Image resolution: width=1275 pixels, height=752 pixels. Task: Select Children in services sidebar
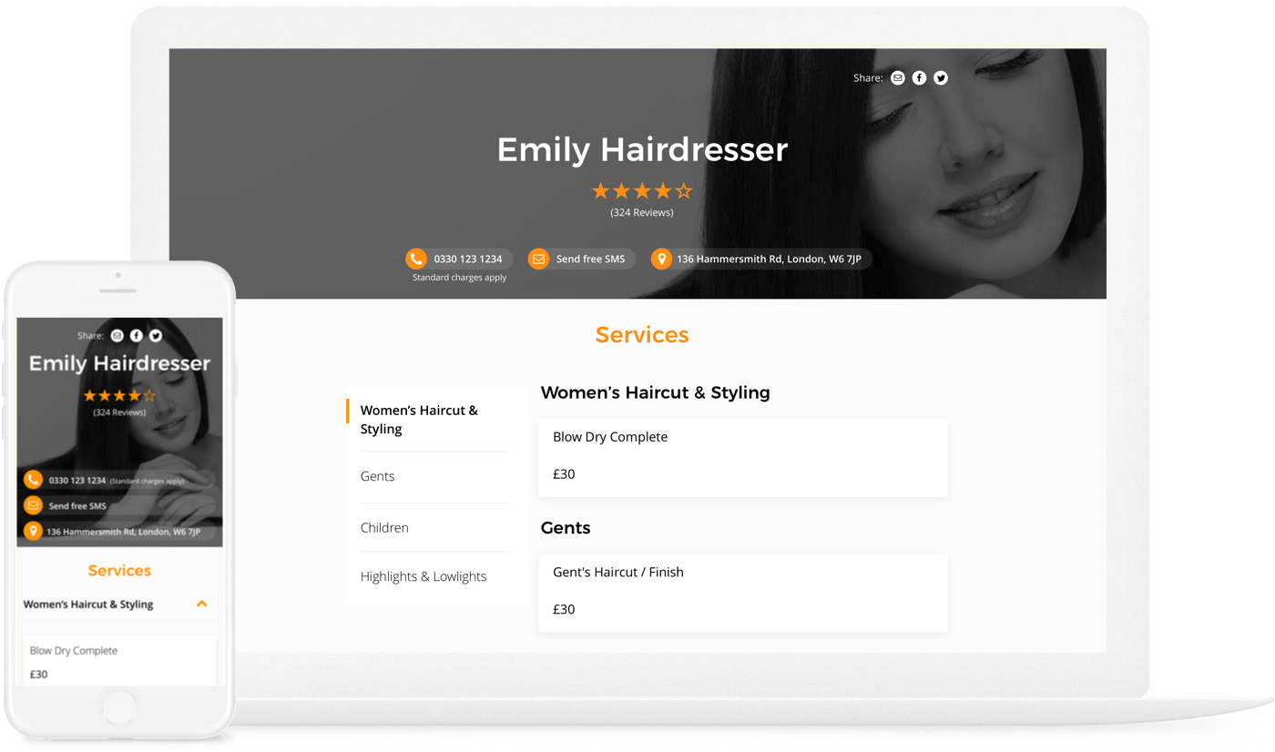(384, 528)
